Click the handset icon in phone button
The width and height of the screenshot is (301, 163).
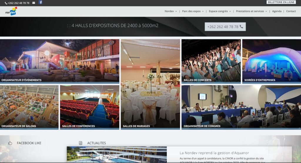coord(241,27)
